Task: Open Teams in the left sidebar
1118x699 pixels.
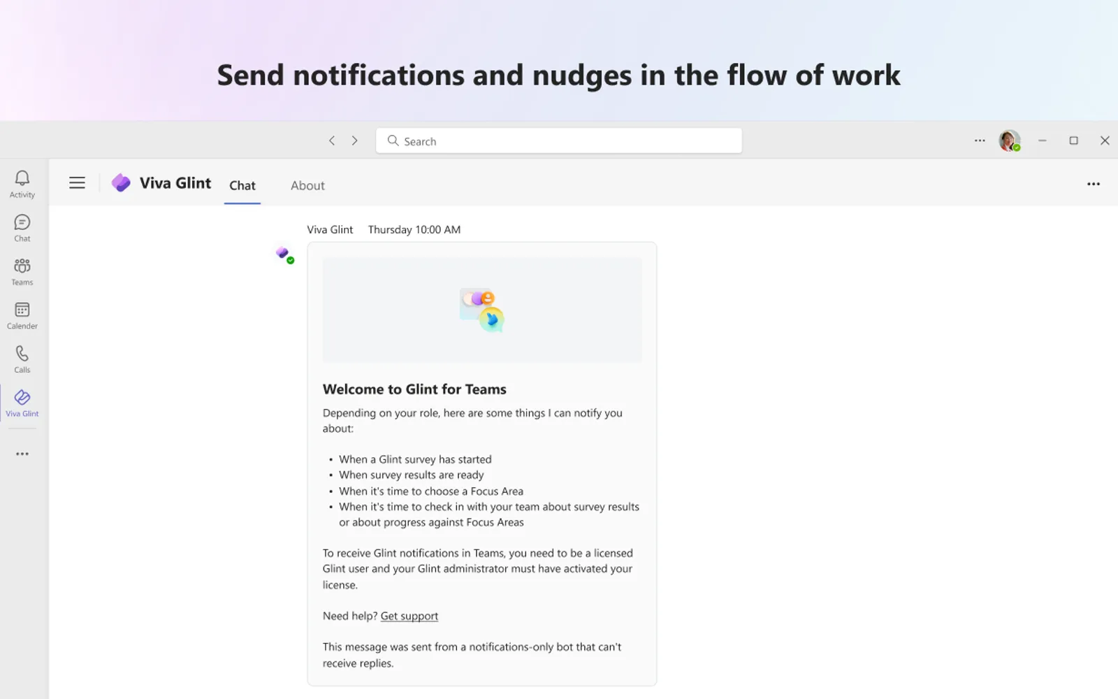Action: (22, 273)
